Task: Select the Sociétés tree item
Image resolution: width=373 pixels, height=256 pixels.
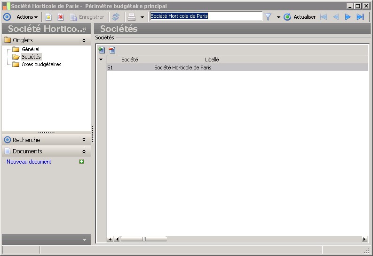Action: tap(31, 57)
